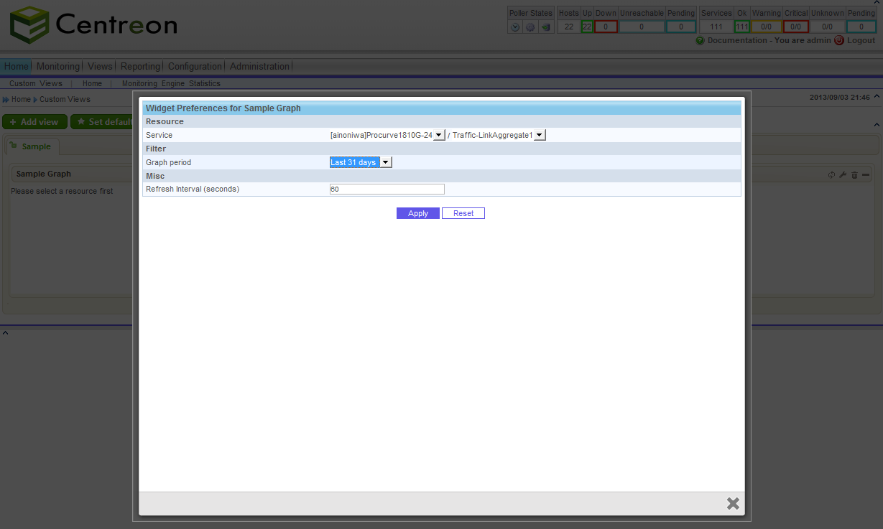Change the Graph period from Last 31 days

coord(386,161)
